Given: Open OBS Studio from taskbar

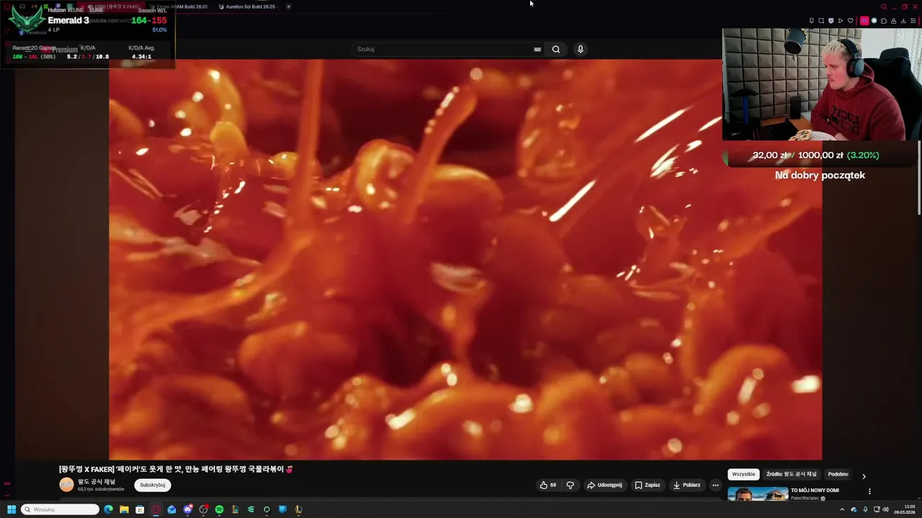Looking at the screenshot, I should tap(203, 509).
